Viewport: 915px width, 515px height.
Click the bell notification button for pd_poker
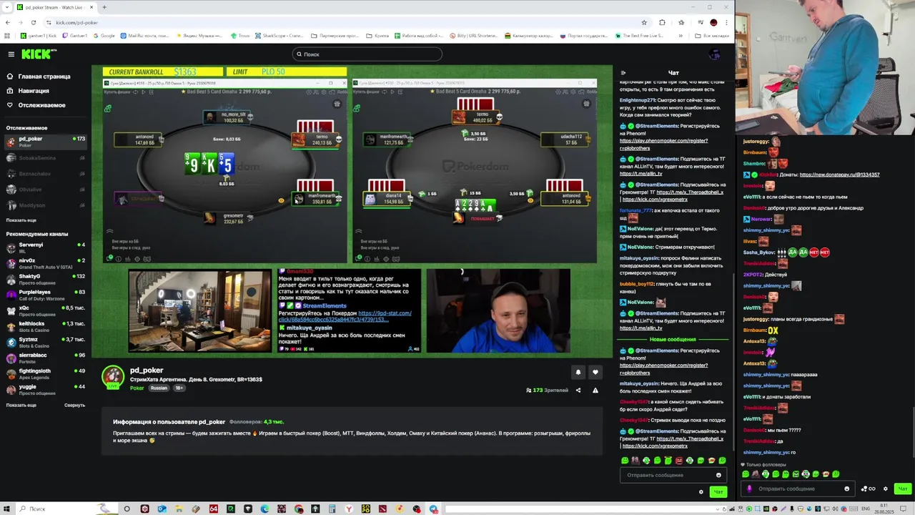[x=578, y=372]
